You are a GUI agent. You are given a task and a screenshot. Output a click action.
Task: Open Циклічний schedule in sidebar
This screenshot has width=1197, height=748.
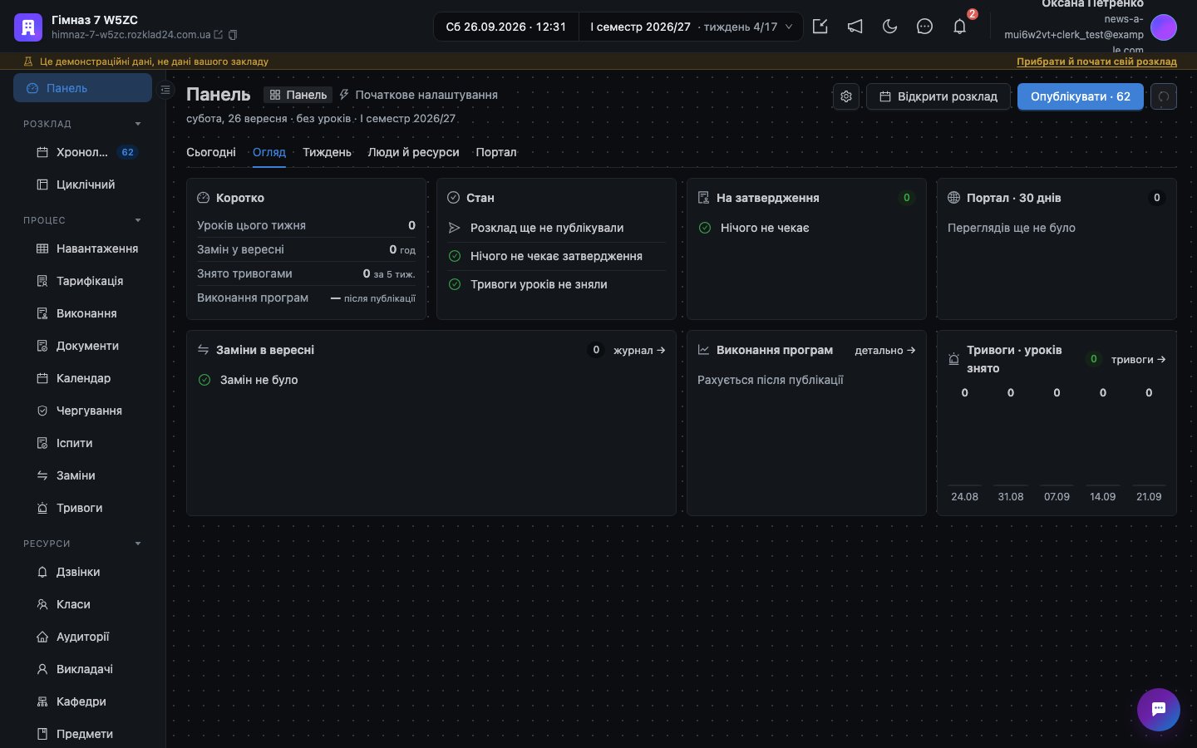pyautogui.click(x=82, y=185)
